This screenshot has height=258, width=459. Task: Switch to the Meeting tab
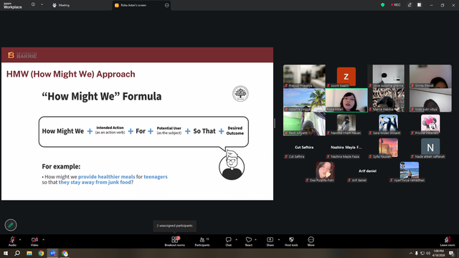coord(61,5)
